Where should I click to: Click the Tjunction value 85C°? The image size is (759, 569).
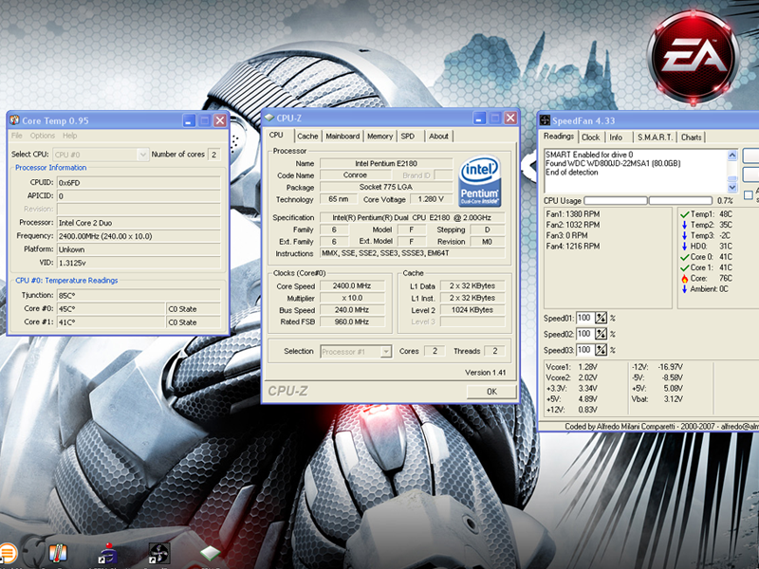139,295
